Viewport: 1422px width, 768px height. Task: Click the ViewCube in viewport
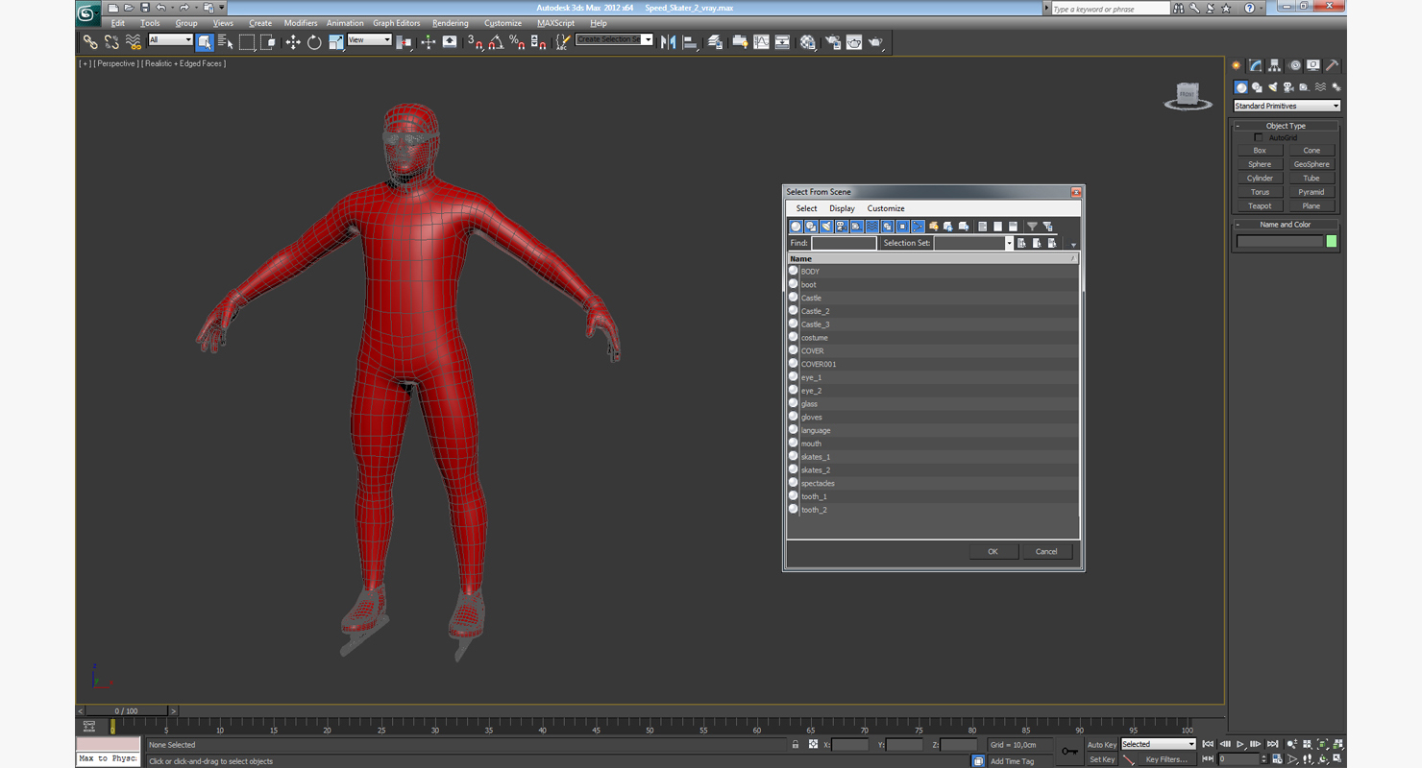click(1188, 95)
